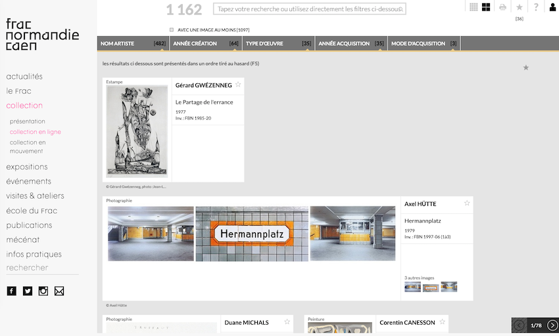Screen dimensions: 559x336
Task: Go to next results page arrow
Action: click(x=552, y=325)
